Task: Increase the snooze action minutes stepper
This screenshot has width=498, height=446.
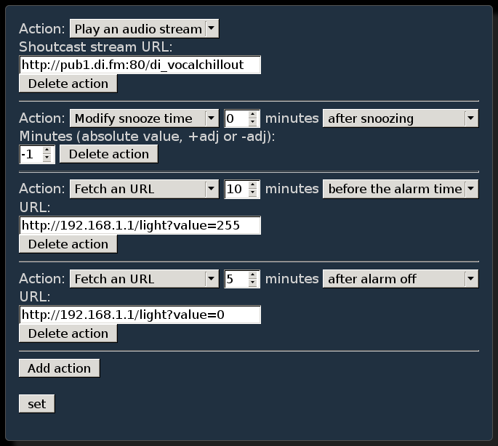Action: [x=253, y=115]
